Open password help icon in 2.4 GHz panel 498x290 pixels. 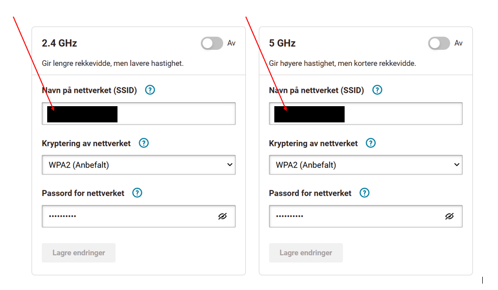pos(137,193)
